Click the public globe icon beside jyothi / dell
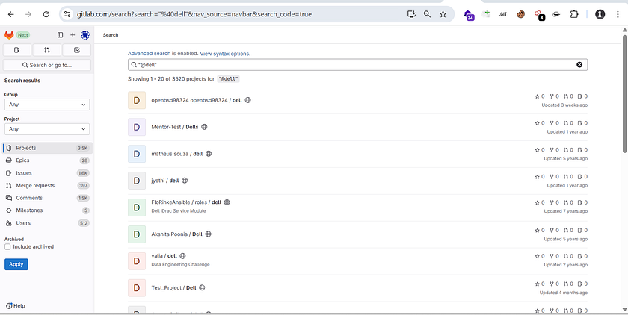The image size is (628, 315). coord(185,181)
